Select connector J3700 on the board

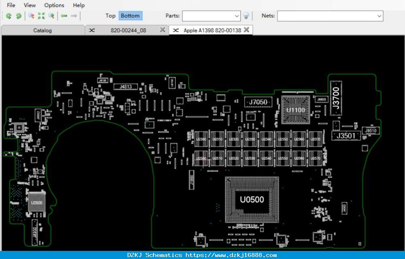pos(336,98)
